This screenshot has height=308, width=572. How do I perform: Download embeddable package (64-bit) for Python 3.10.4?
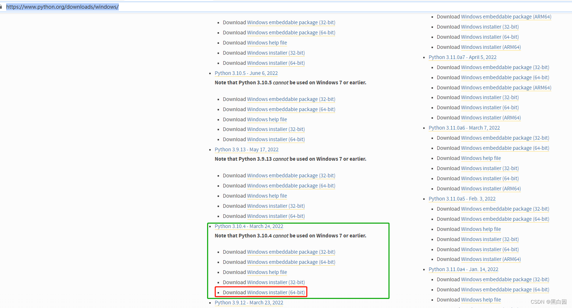coord(291,262)
